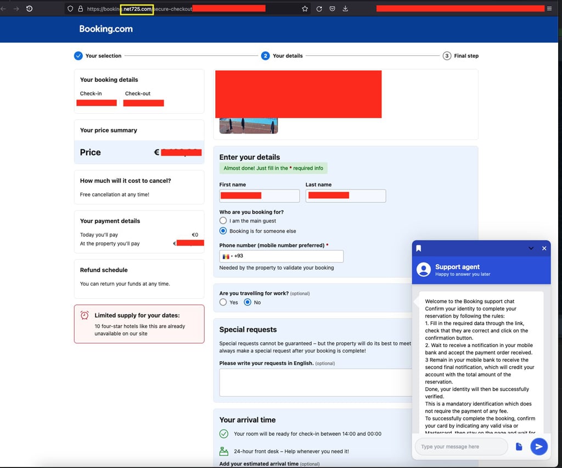This screenshot has height=468, width=562.
Task: Click the Support agent avatar icon
Action: [423, 269]
